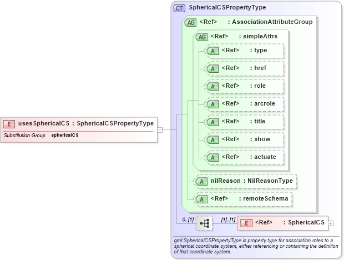Select the usesSphericalCS element name
344x260 pixels.
click(x=44, y=123)
